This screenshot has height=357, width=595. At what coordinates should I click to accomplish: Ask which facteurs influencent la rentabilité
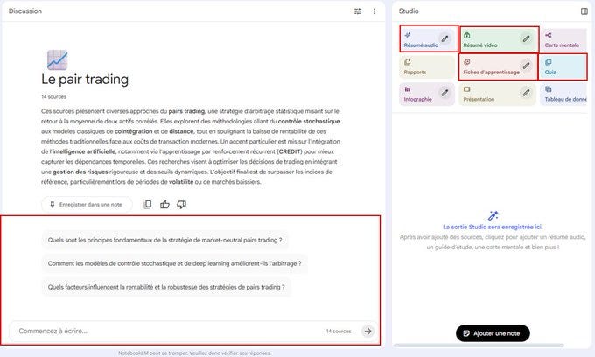point(166,287)
